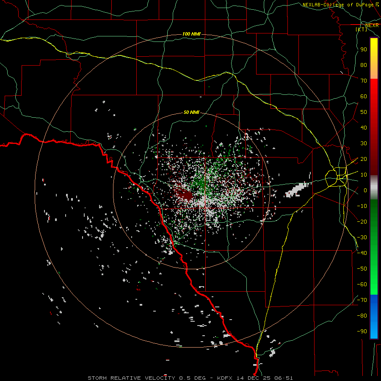
Task: Click the positive 90 value on velocity scale
Action: (x=364, y=50)
